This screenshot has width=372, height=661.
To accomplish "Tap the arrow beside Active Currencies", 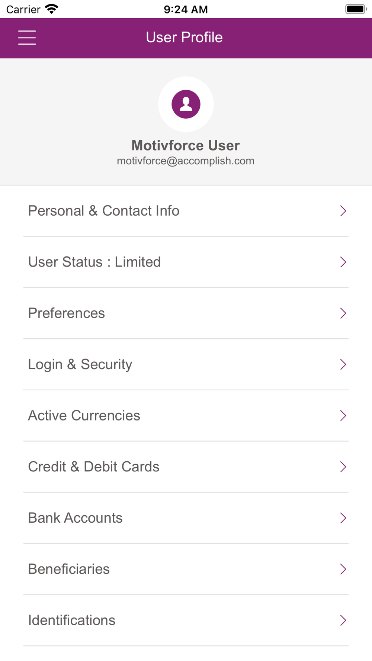I will tap(343, 416).
